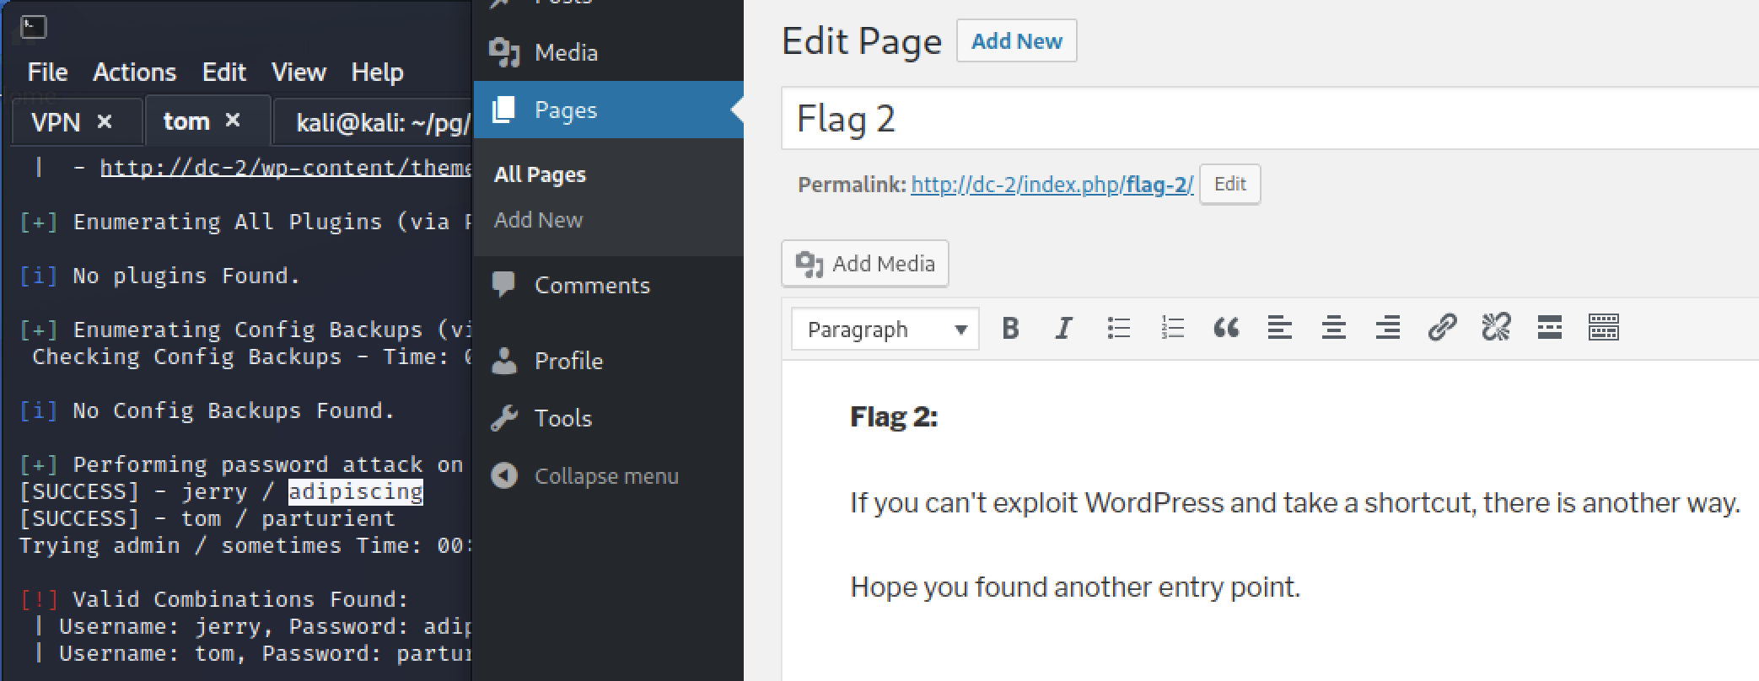1759x681 pixels.
Task: Switch to the tom terminal tab
Action: pos(186,121)
